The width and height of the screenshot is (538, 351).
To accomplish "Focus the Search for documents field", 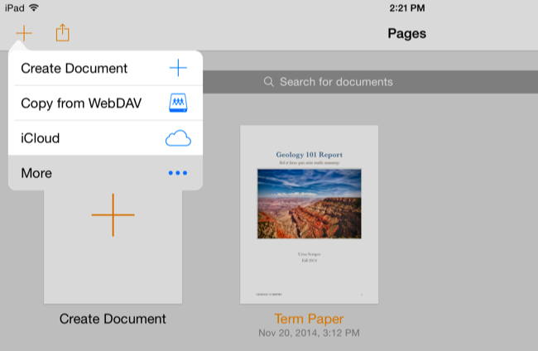I will click(x=370, y=82).
